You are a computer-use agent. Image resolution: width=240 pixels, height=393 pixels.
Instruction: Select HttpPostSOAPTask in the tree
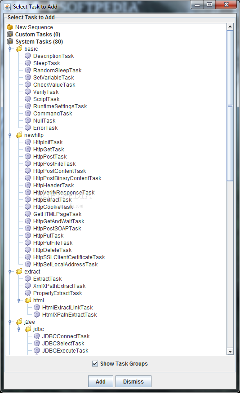[x=57, y=228]
